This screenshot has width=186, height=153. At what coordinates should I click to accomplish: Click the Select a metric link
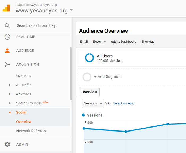pos(124,103)
